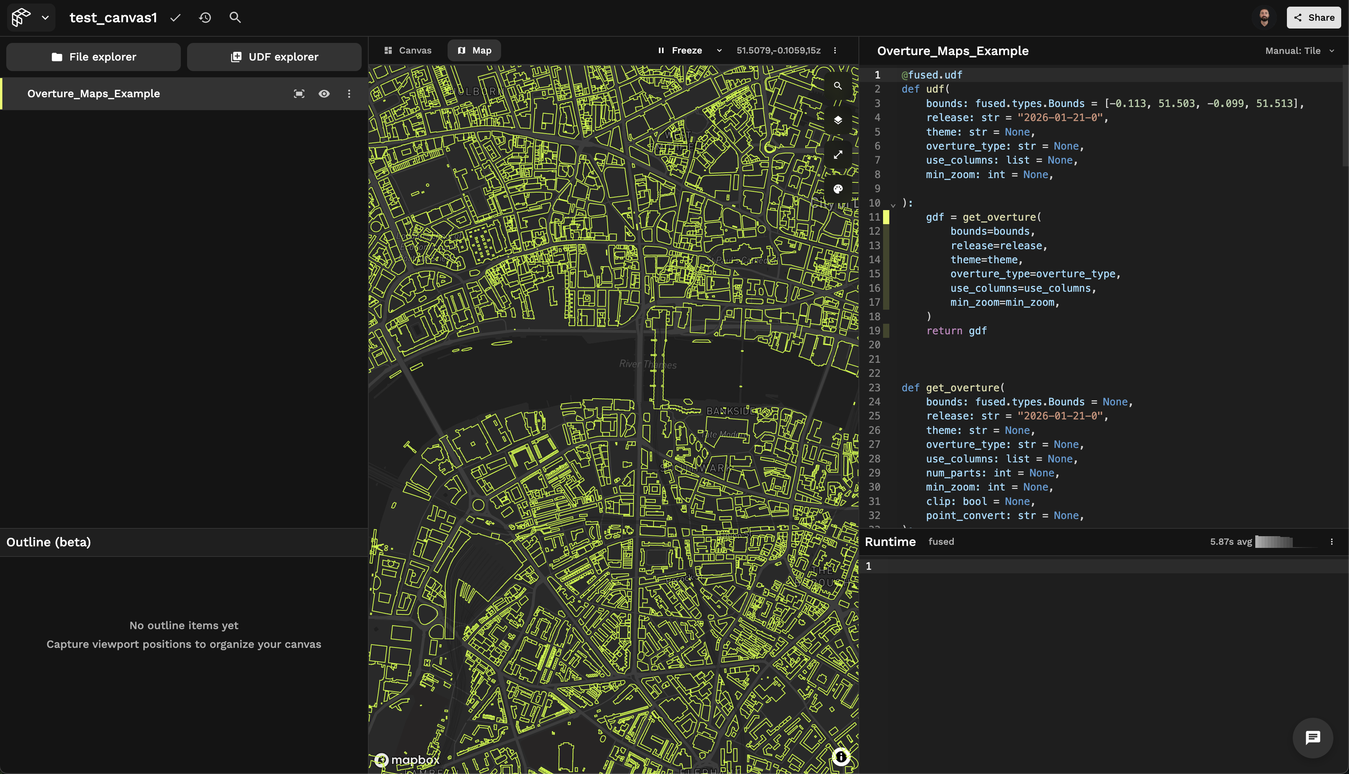Open the File explorer panel
1349x774 pixels.
pyautogui.click(x=94, y=57)
